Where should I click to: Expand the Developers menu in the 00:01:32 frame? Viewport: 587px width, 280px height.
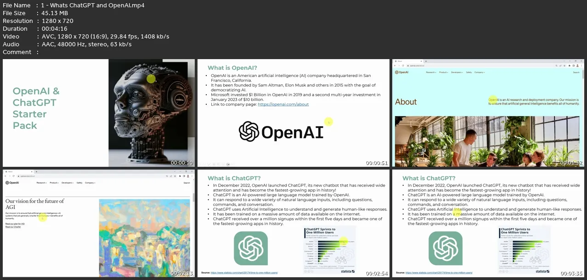click(x=457, y=72)
